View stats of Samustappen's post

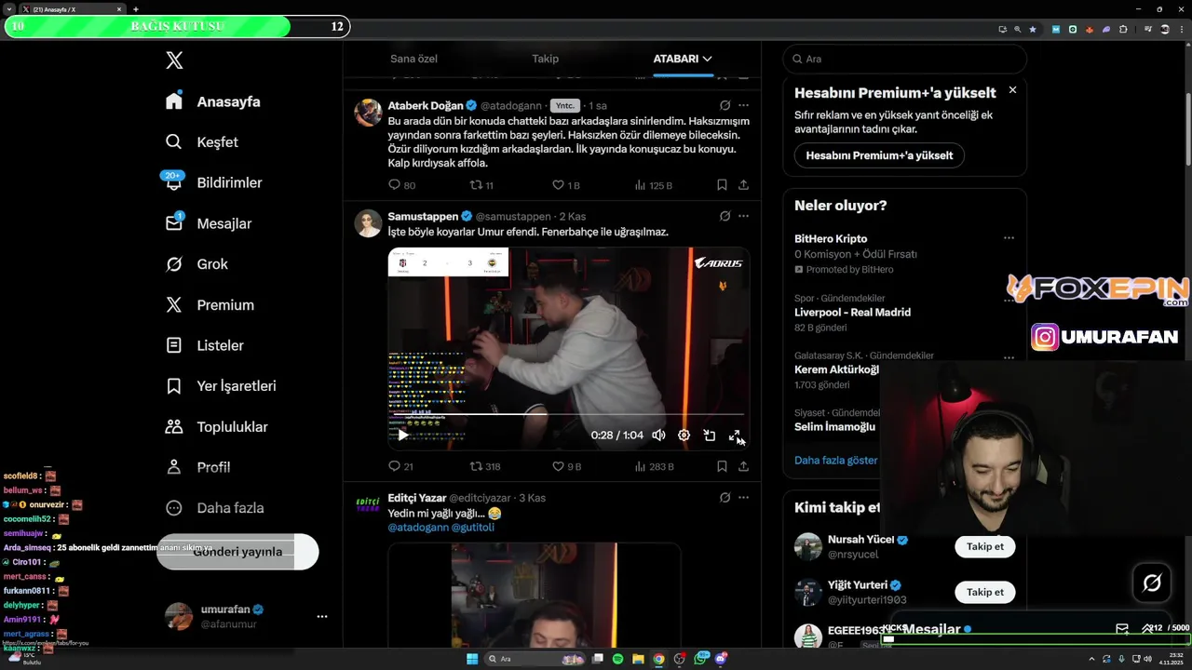654,466
